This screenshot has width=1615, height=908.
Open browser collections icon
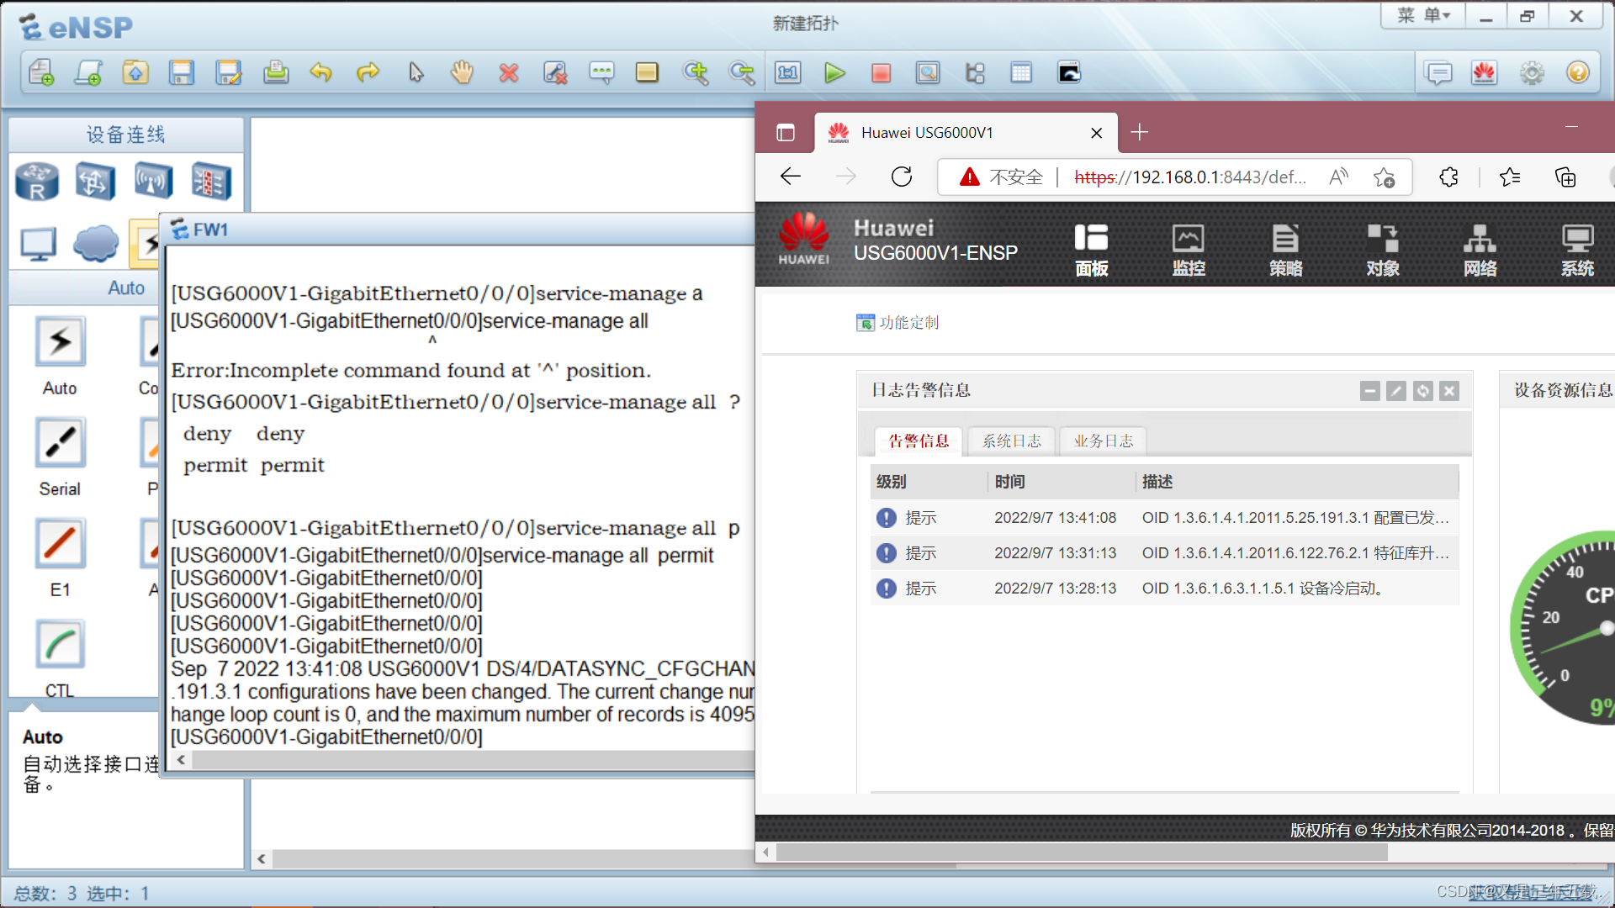click(x=1565, y=177)
